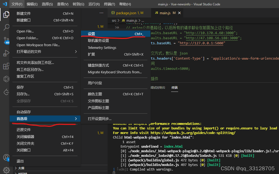Screen dimensions: 279x174
Task: Open the 查看(V) menu
Action: coord(63,4)
